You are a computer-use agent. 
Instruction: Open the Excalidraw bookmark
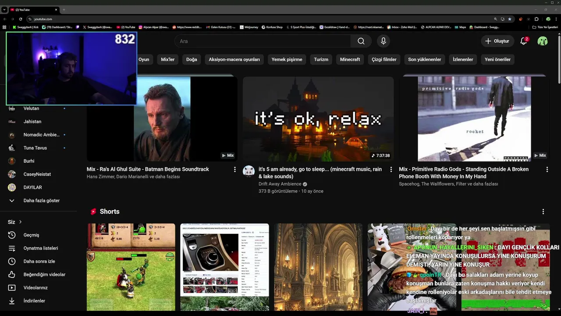click(334, 27)
